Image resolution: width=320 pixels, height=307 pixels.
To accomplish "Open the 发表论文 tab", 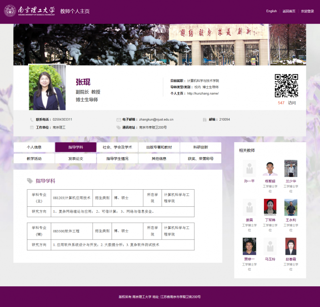I will [x=75, y=158].
